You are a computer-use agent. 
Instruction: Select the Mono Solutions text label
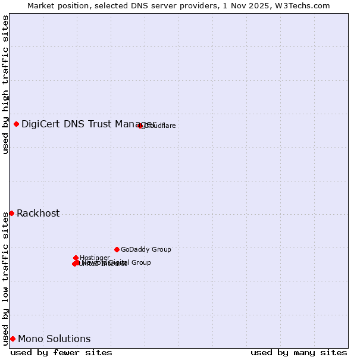[x=54, y=339]
